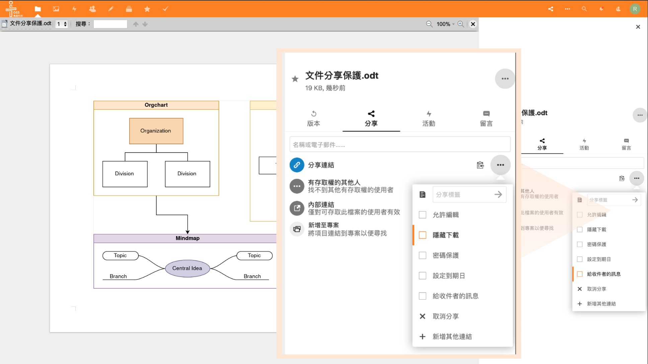Check the 密碼保護 checkbox
Viewport: 648px width, 364px height.
pyautogui.click(x=423, y=255)
